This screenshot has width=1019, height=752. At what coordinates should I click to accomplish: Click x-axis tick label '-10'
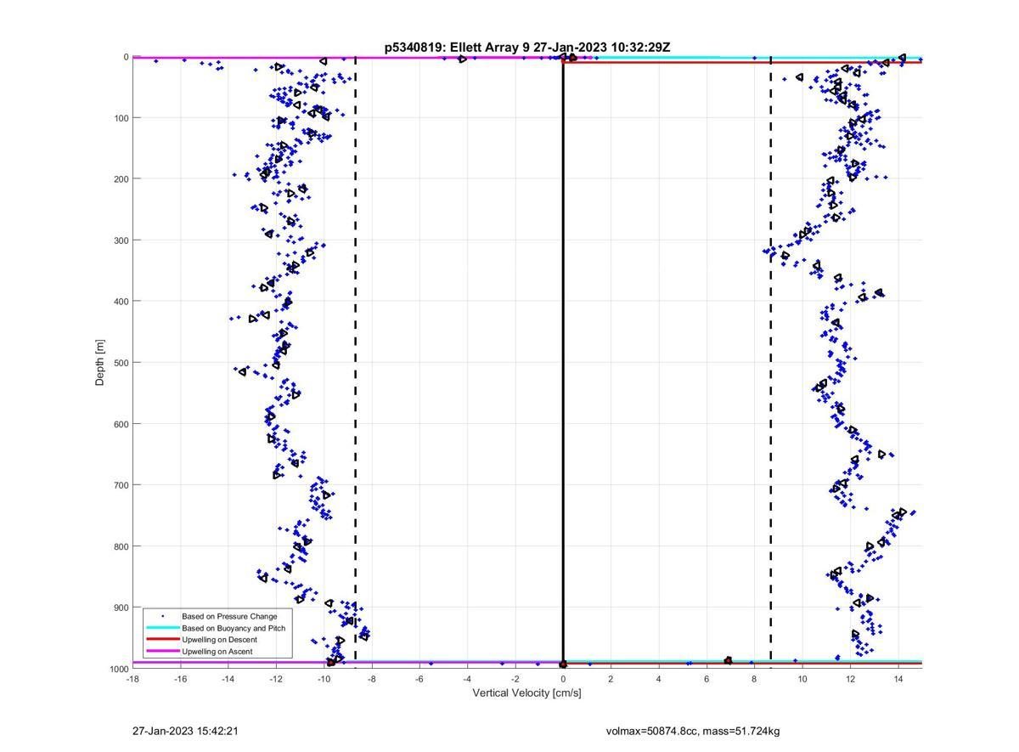(x=324, y=679)
